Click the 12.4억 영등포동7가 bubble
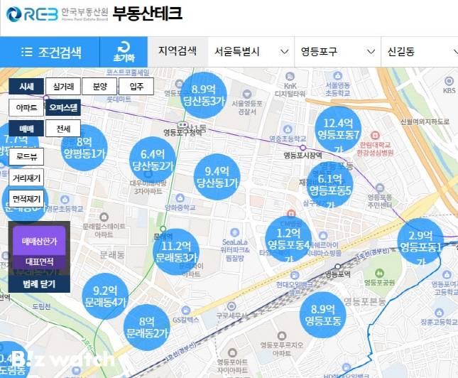This screenshot has height=378, width=458. pyautogui.click(x=338, y=129)
